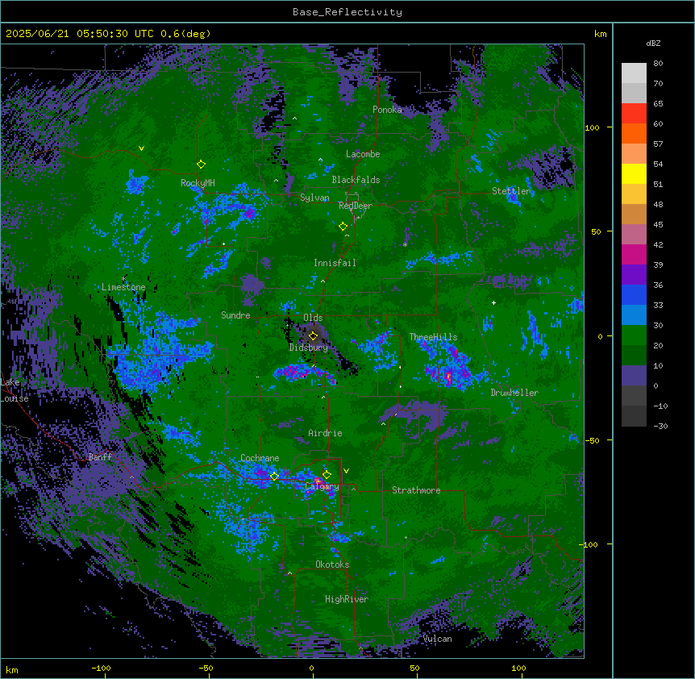Click the km unit label at top right
The height and width of the screenshot is (679, 695).
point(601,34)
